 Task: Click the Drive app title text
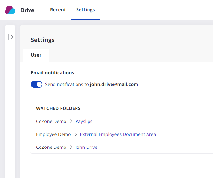(27, 10)
